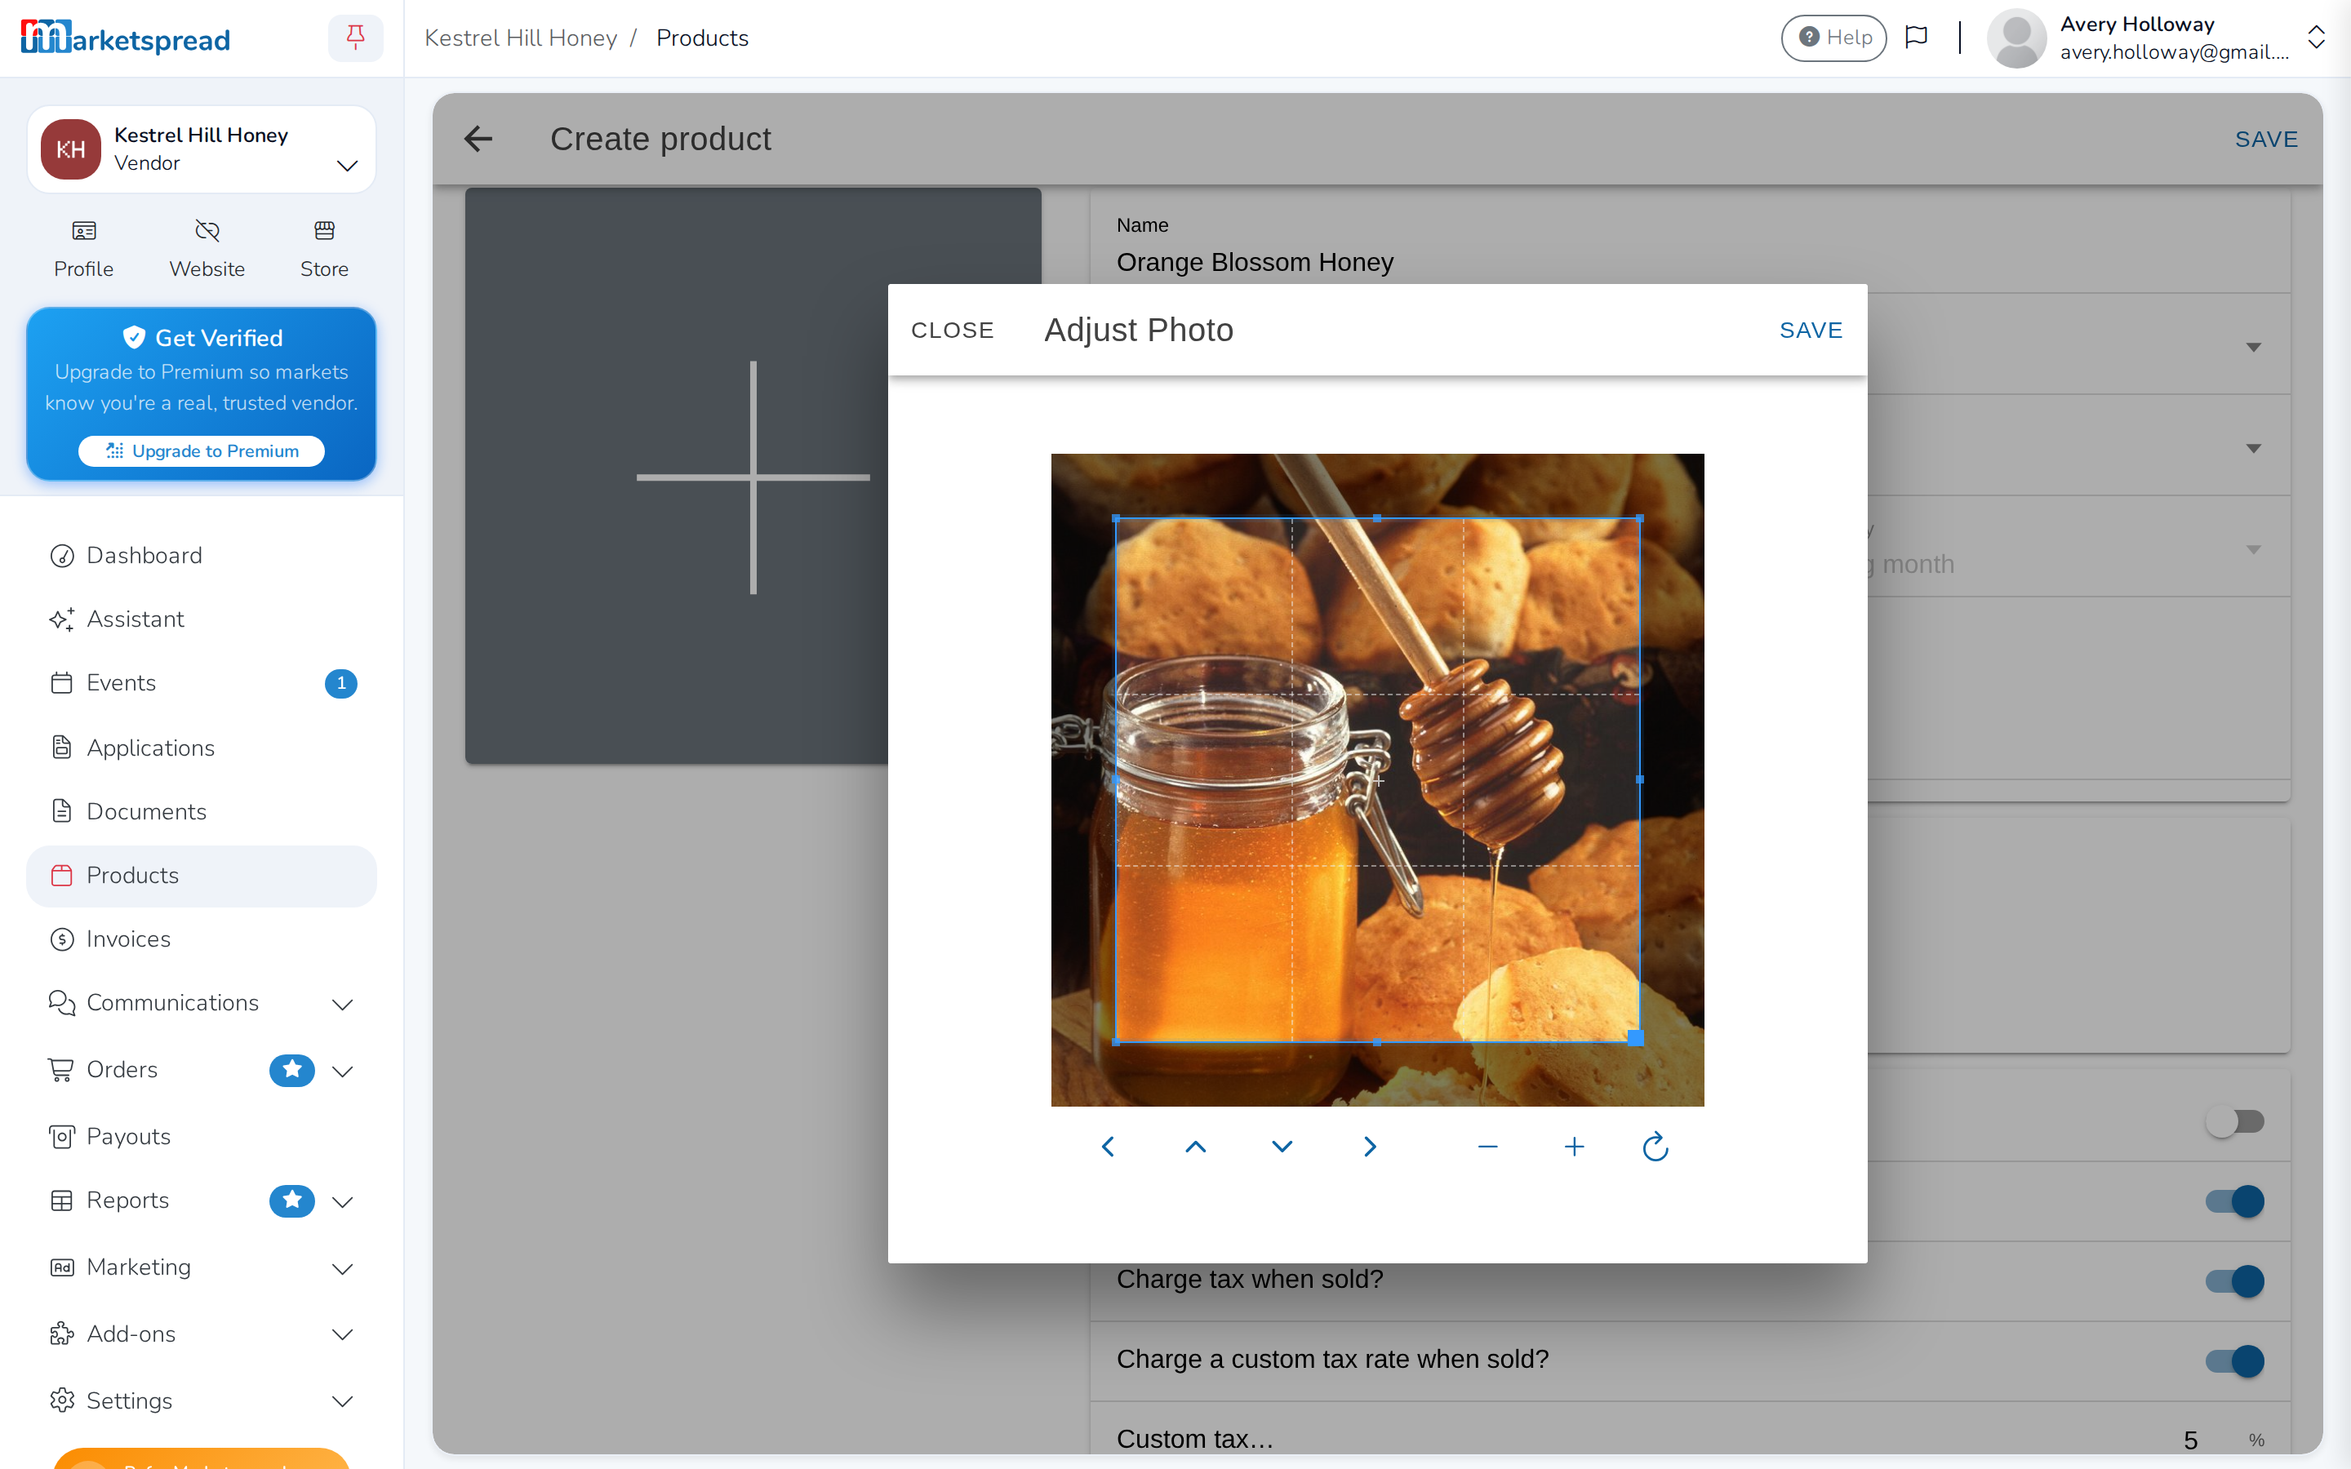This screenshot has height=1469, width=2351.
Task: Expand the Orders submenu chevron
Action: pyautogui.click(x=342, y=1071)
